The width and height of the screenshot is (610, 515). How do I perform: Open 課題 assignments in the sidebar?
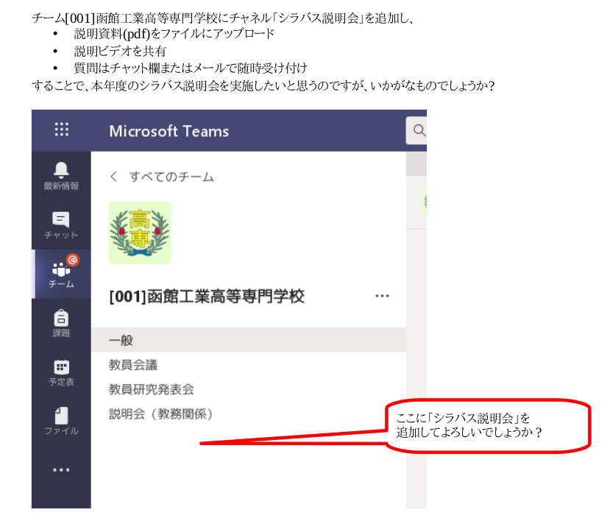pos(61,323)
